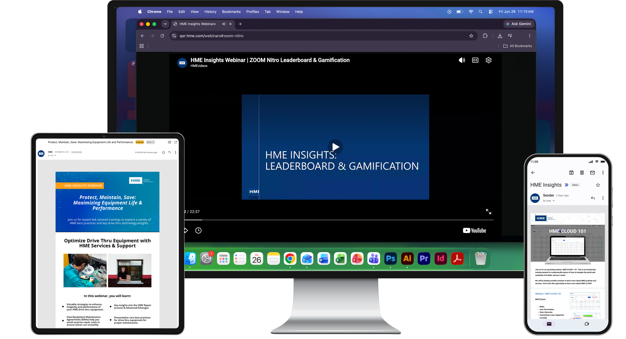The height and width of the screenshot is (339, 626).
Task: Open Control Center in menu bar
Action: tap(491, 11)
